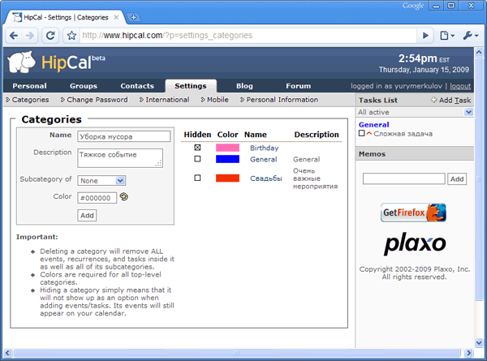Image resolution: width=487 pixels, height=361 pixels.
Task: Go back with the browser back arrow
Action: pos(14,36)
